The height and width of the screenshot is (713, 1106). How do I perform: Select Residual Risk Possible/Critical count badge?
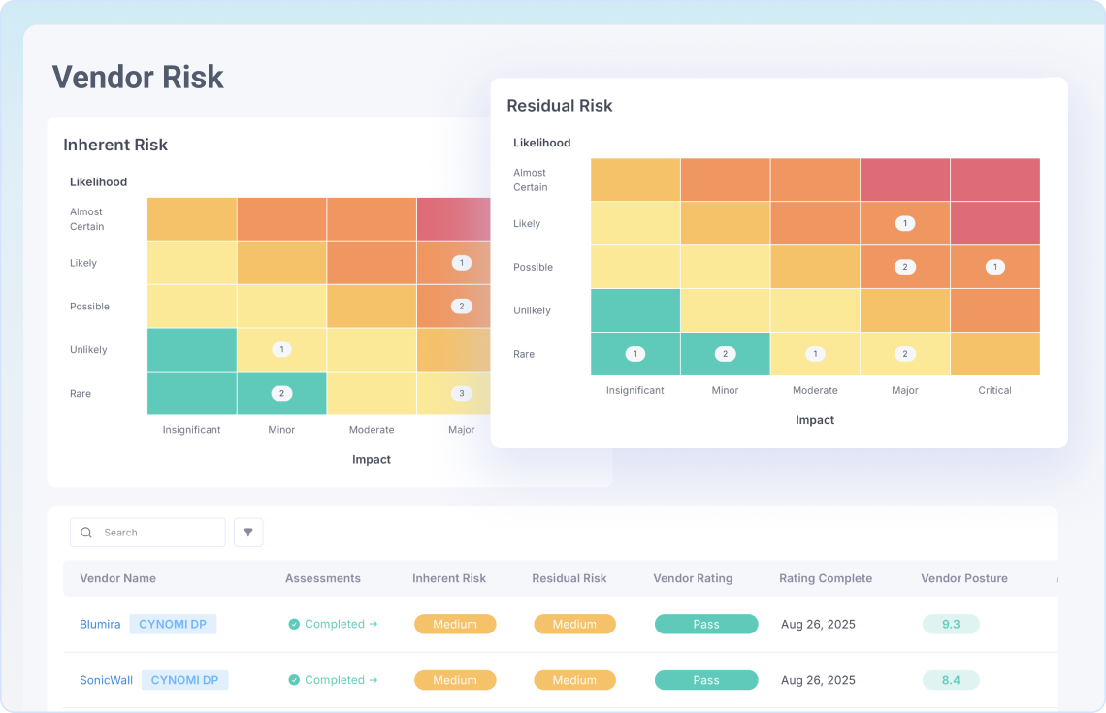993,267
